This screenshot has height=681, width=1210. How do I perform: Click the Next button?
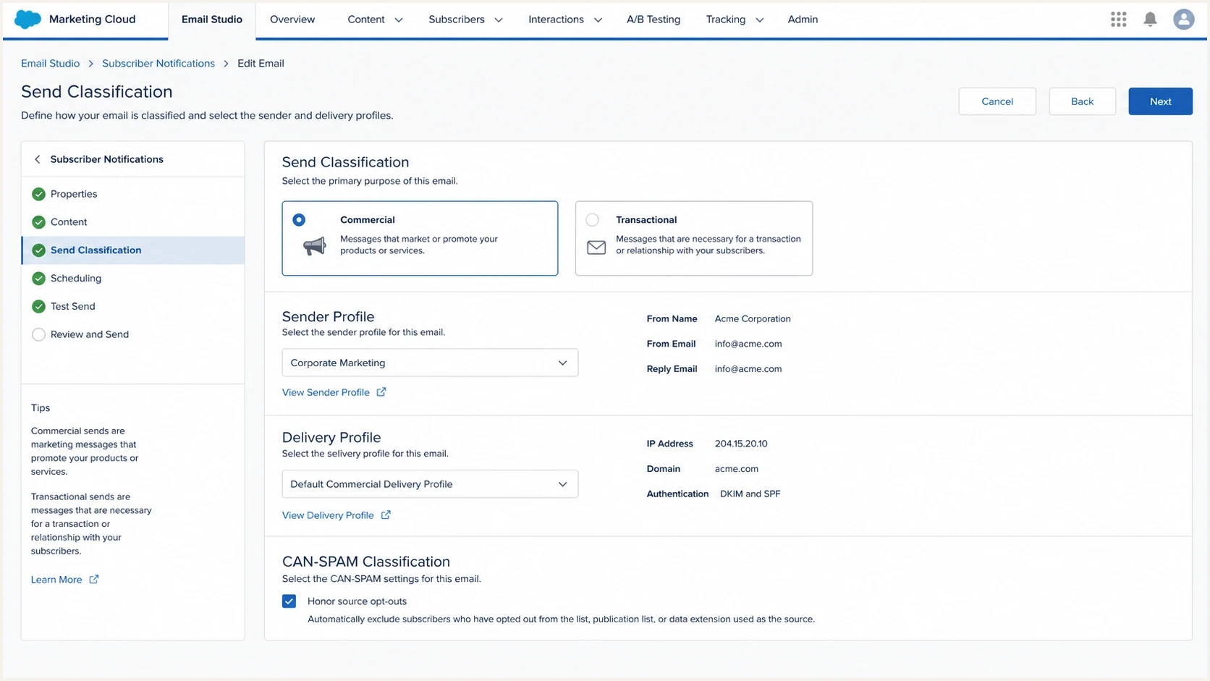point(1161,101)
